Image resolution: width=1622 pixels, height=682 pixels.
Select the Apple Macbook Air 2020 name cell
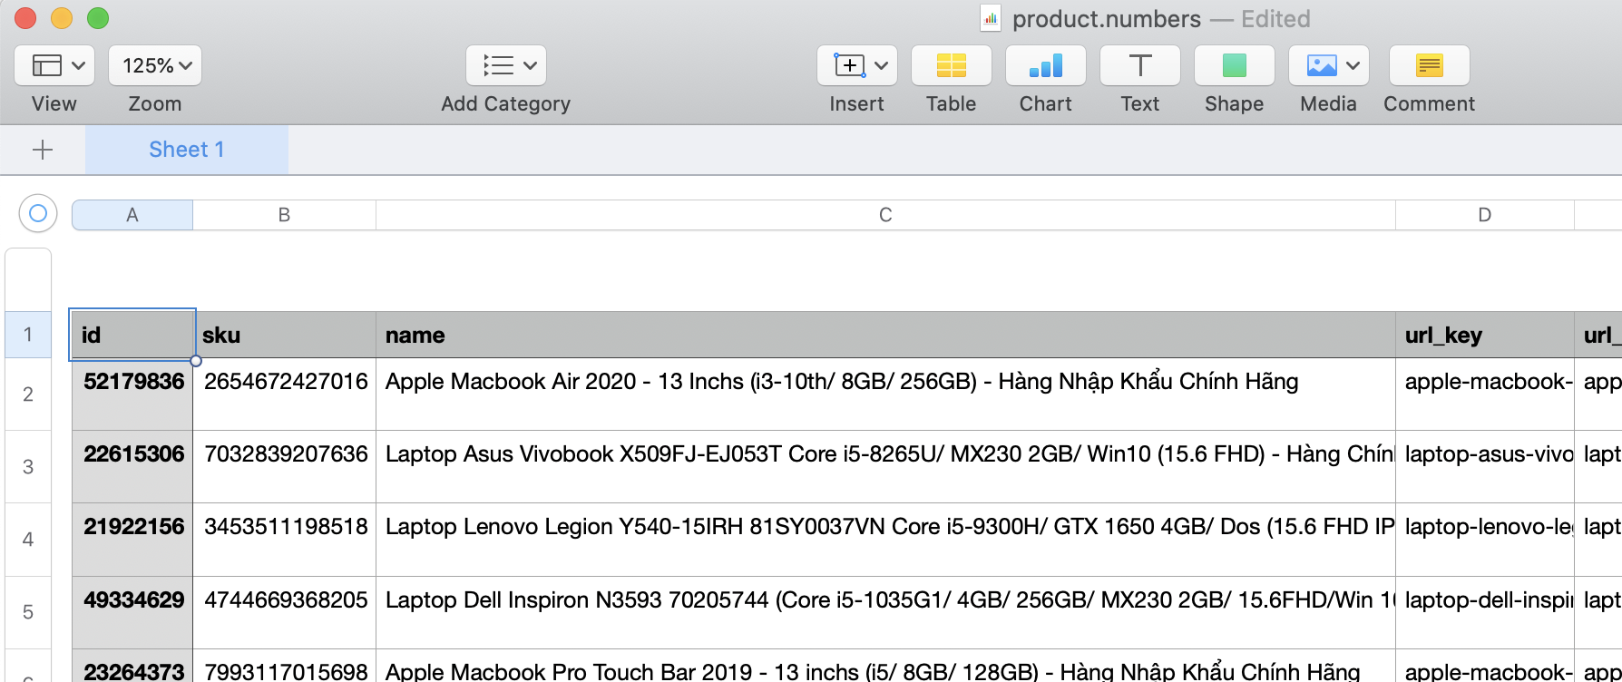click(885, 395)
